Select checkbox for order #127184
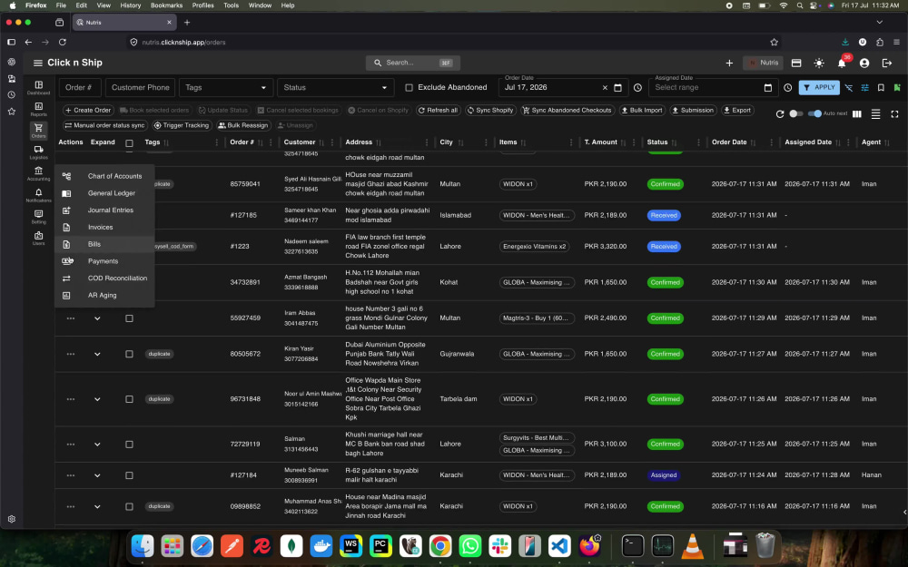The height and width of the screenshot is (567, 908). pyautogui.click(x=129, y=475)
